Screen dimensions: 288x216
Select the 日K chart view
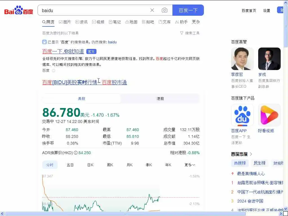pos(90,165)
